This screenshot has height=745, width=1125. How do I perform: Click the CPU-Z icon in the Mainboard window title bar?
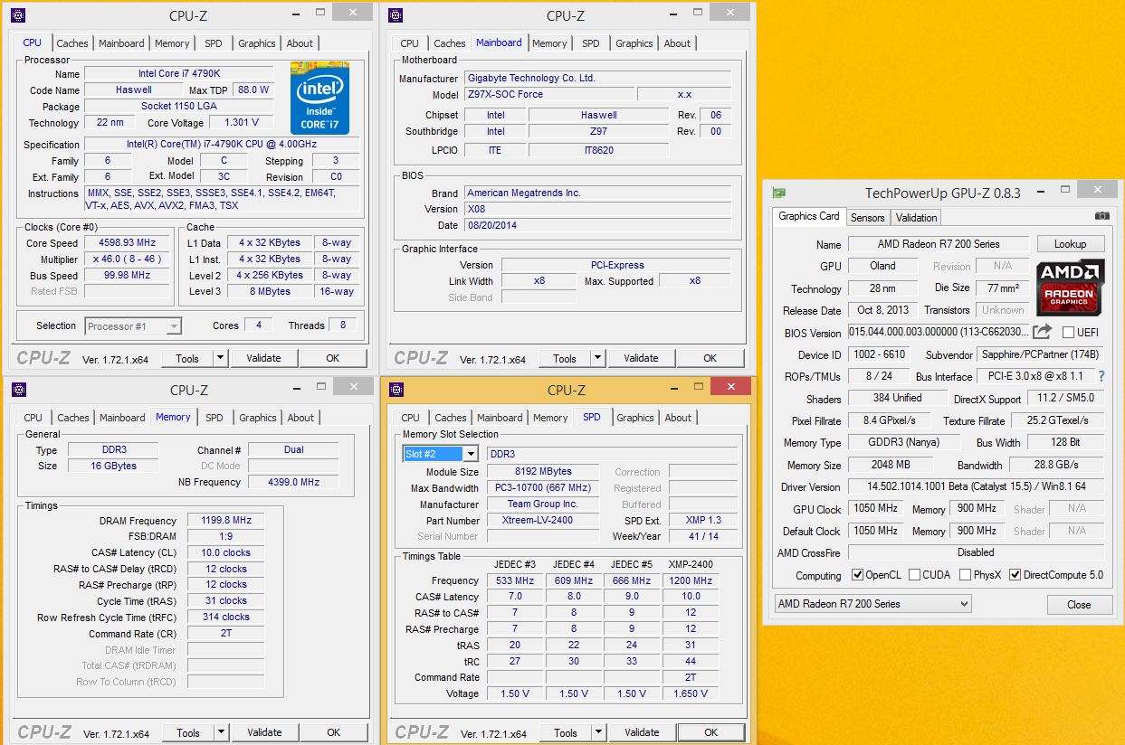point(396,14)
